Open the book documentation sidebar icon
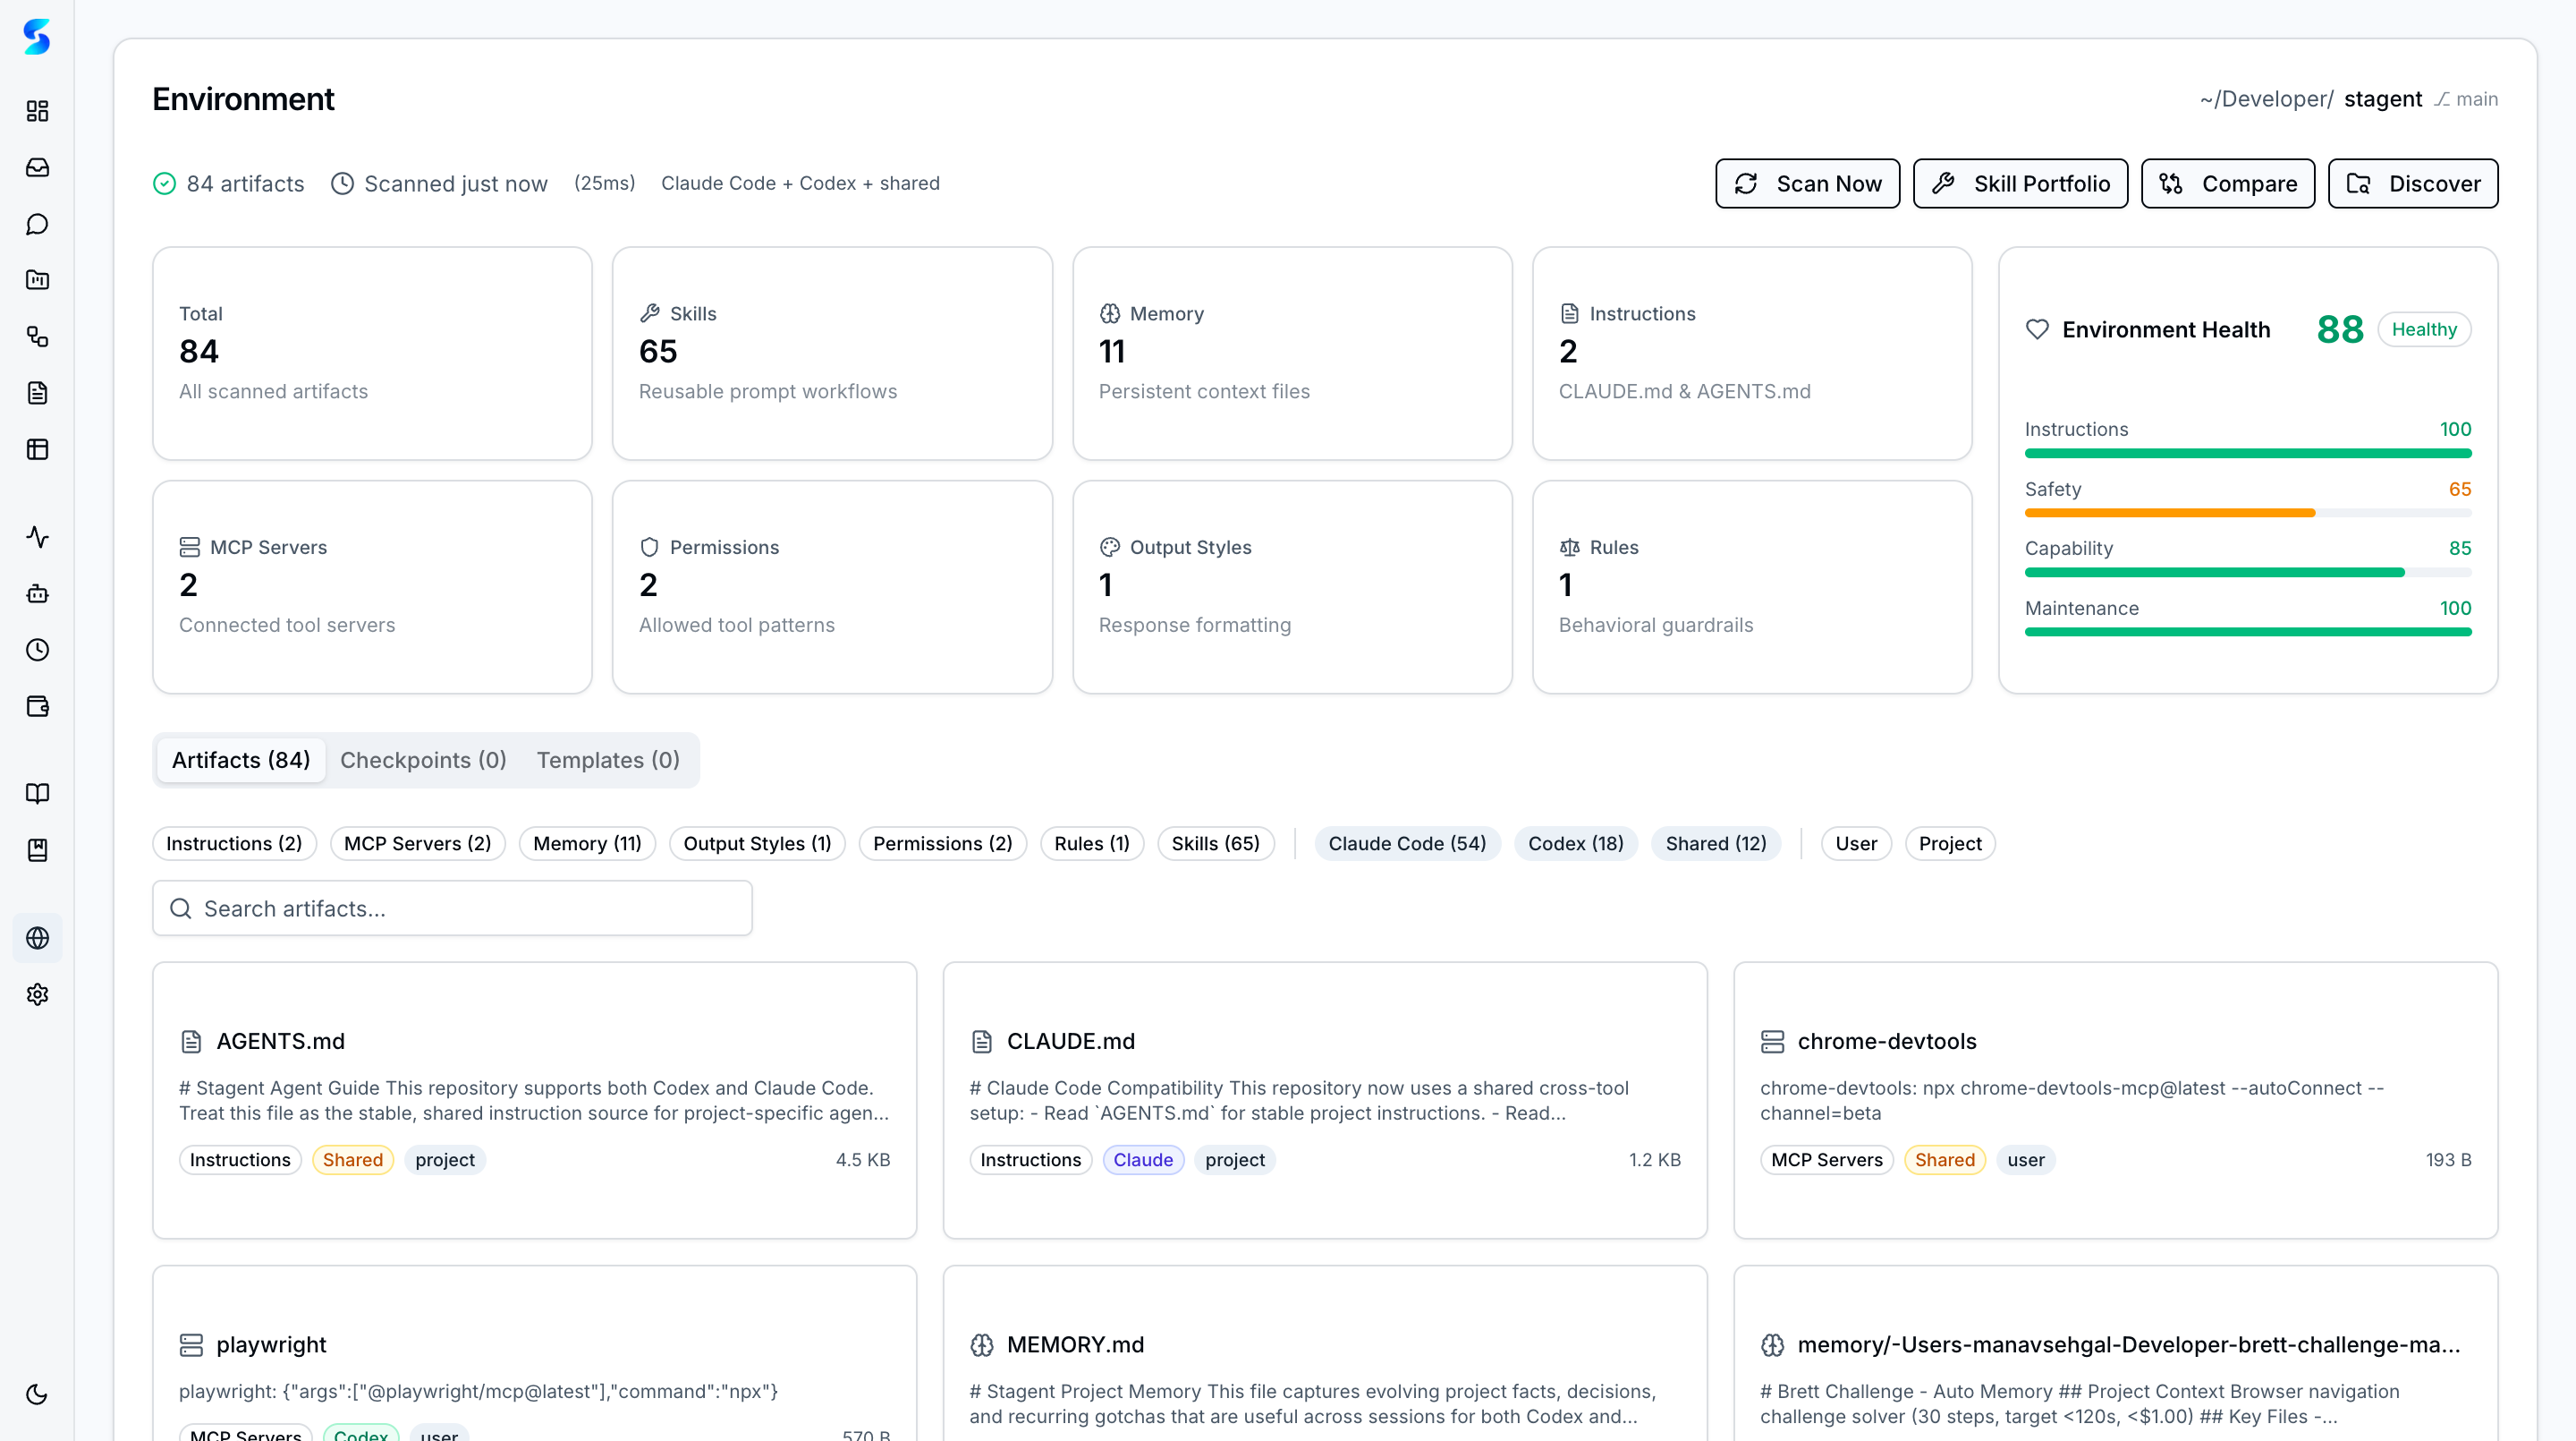Viewport: 2576px width, 1441px height. pos(37,794)
